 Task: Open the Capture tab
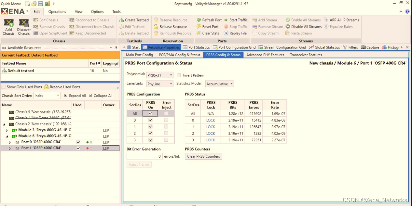[x=370, y=47]
